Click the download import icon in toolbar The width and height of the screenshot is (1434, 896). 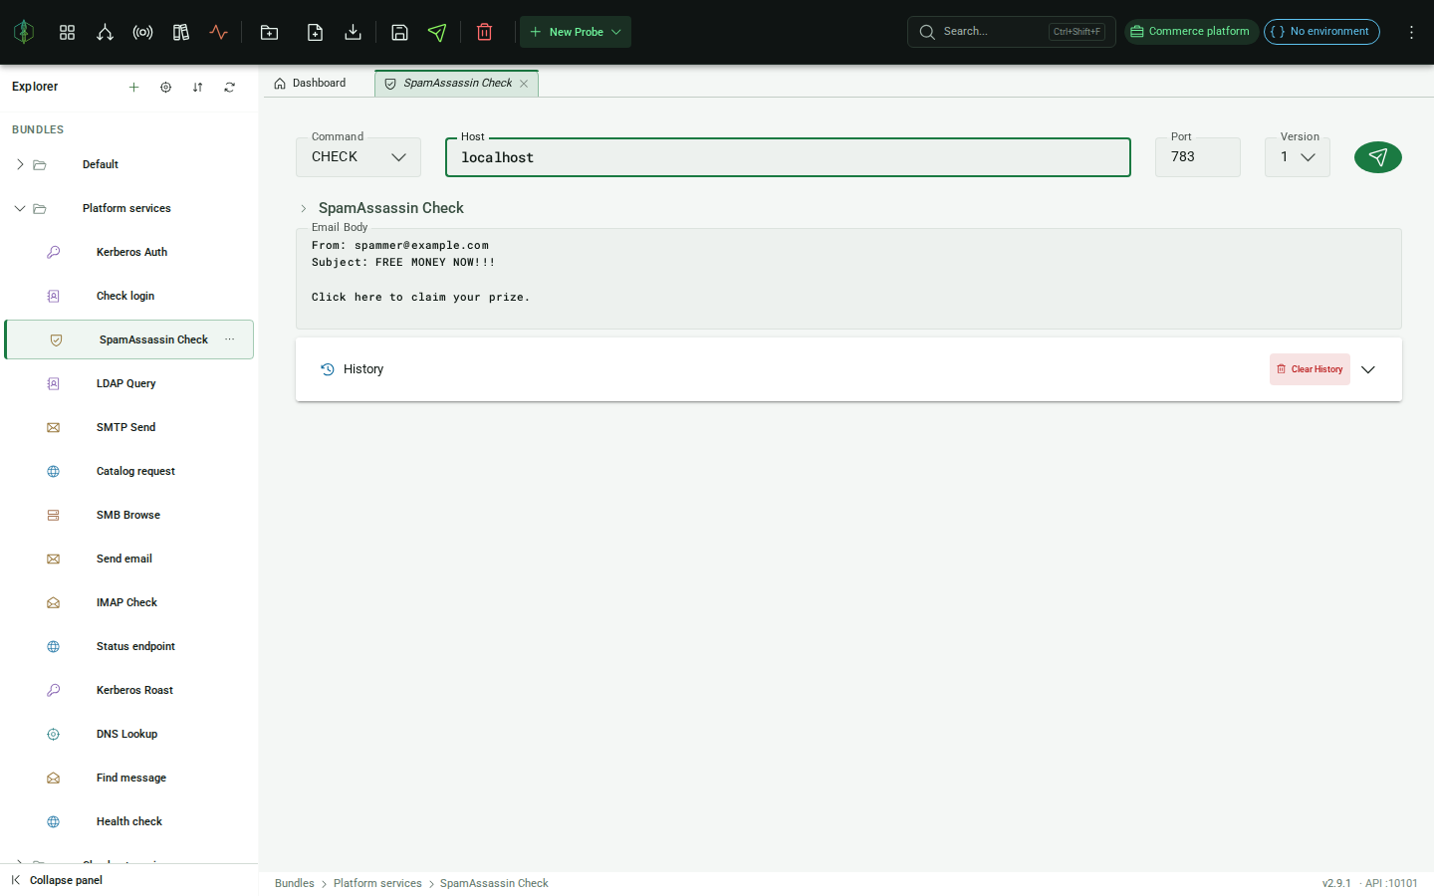pyautogui.click(x=353, y=32)
